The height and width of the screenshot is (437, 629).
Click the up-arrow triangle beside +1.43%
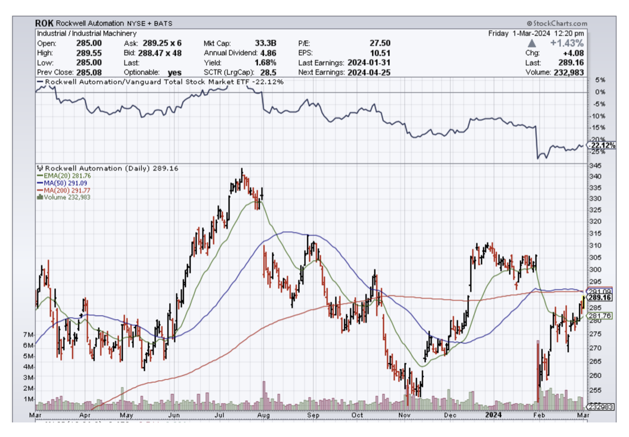(x=532, y=43)
